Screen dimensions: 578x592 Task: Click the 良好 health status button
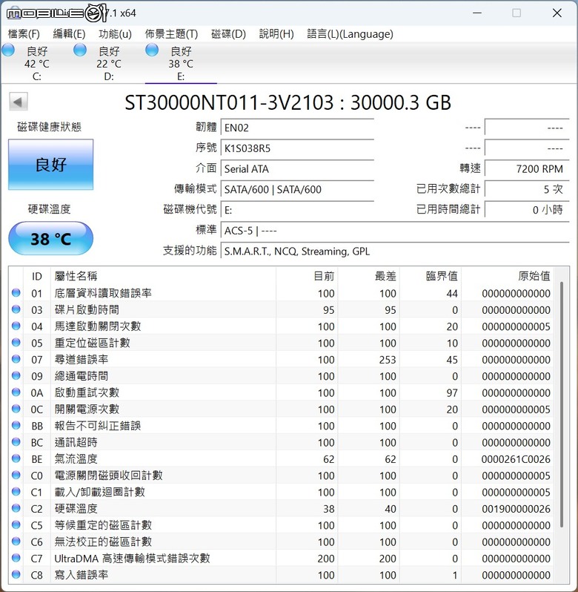51,165
